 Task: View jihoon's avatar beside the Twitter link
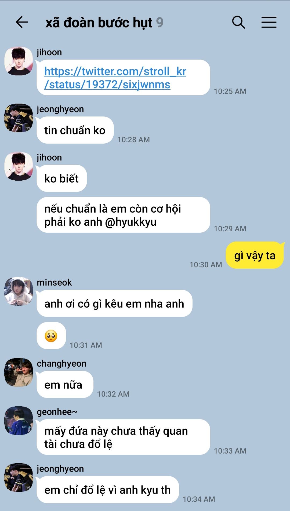pos(19,61)
